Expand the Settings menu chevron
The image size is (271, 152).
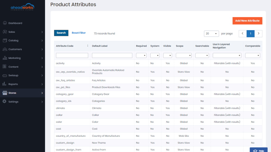[42, 102]
